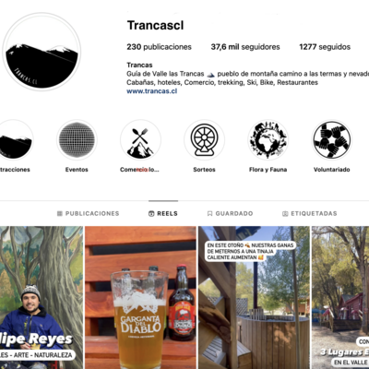Image resolution: width=369 pixels, height=369 pixels.
Task: Open the Flora y Fauna highlight
Action: pyautogui.click(x=268, y=140)
